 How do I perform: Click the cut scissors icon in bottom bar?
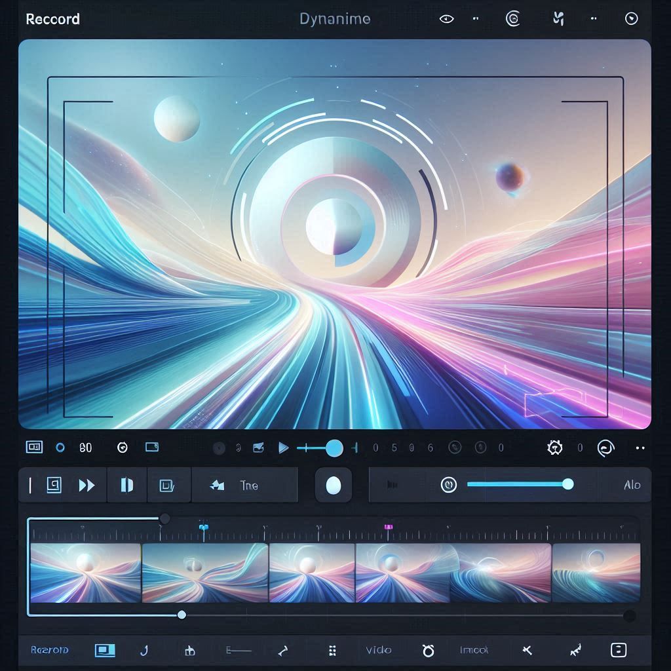(x=527, y=651)
